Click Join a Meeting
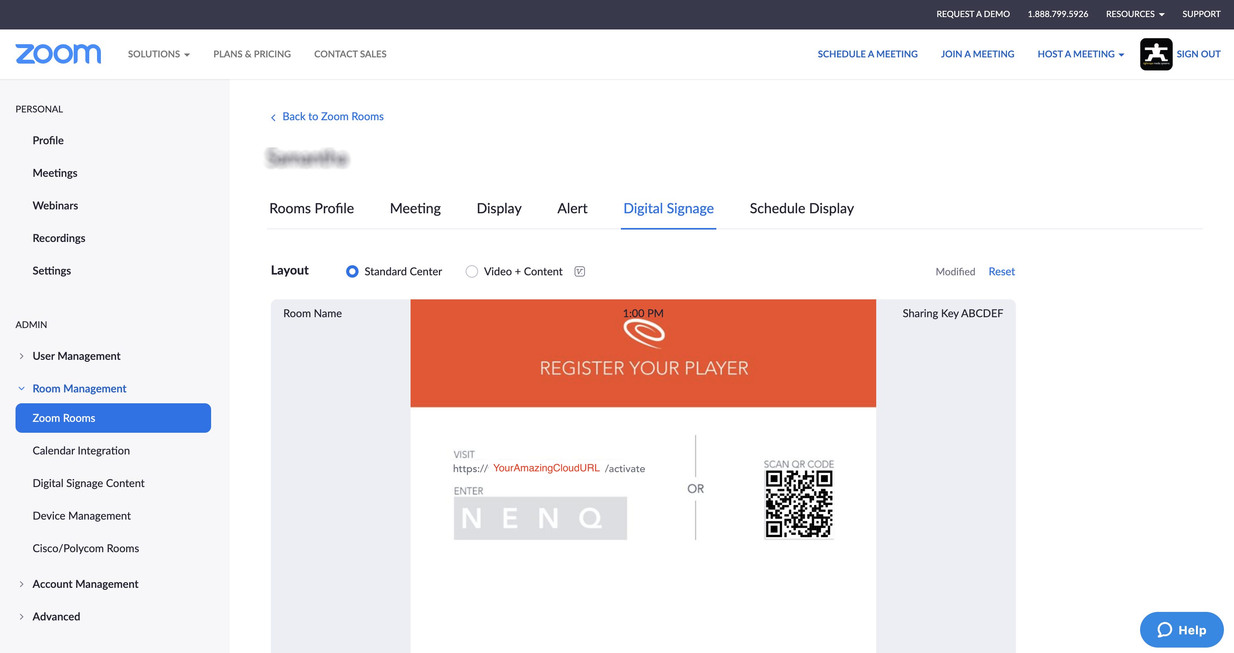The height and width of the screenshot is (653, 1234). click(977, 54)
